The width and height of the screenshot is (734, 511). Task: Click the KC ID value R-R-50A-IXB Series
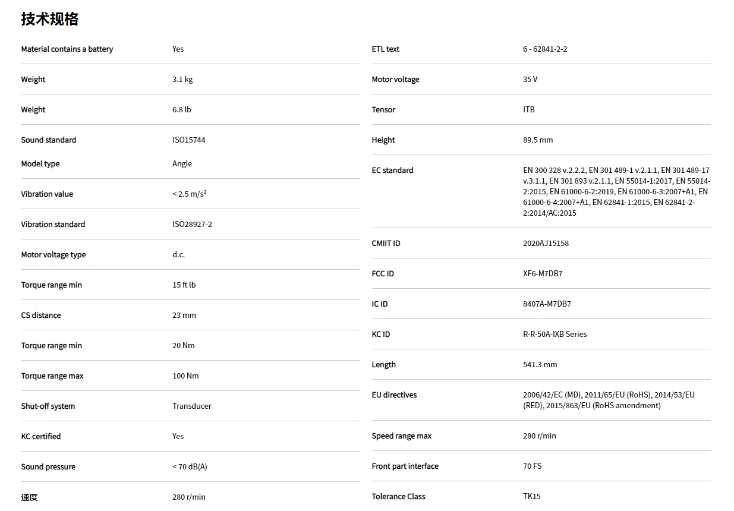tap(555, 334)
